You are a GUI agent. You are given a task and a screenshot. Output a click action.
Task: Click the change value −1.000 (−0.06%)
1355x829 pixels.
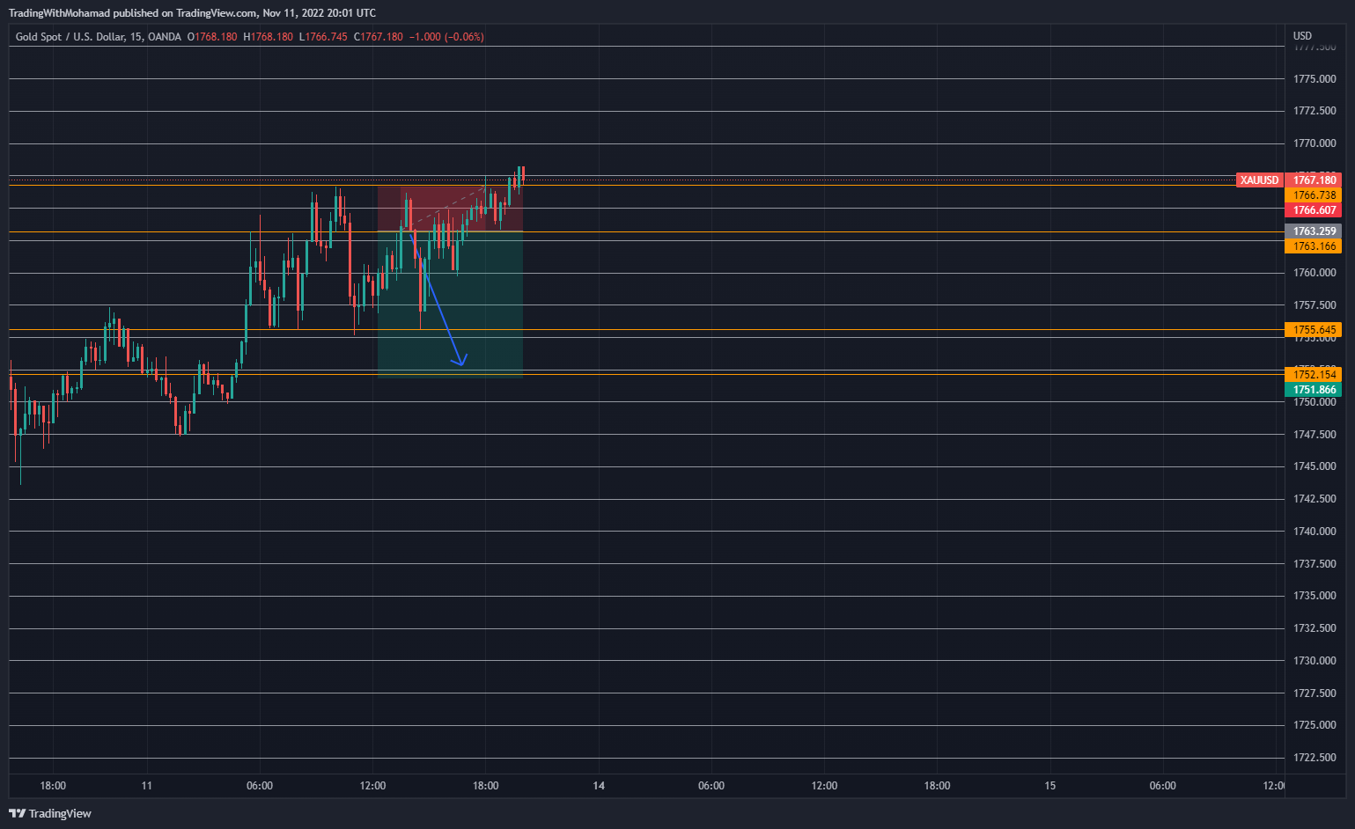coord(446,37)
